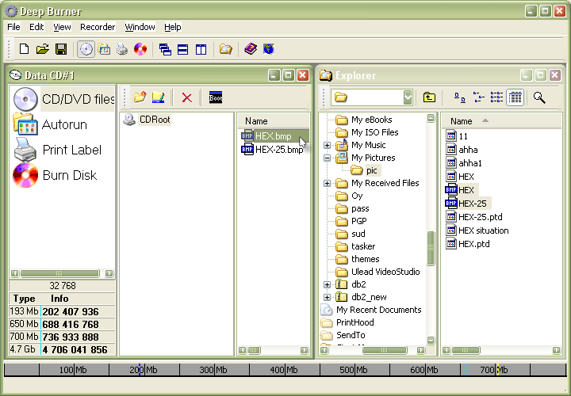The image size is (571, 396).
Task: Click the red X remove button
Action: pos(186,97)
